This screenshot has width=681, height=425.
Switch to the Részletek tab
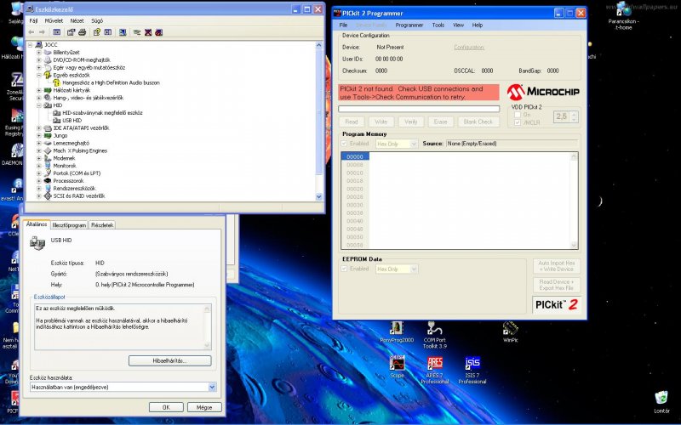(102, 225)
